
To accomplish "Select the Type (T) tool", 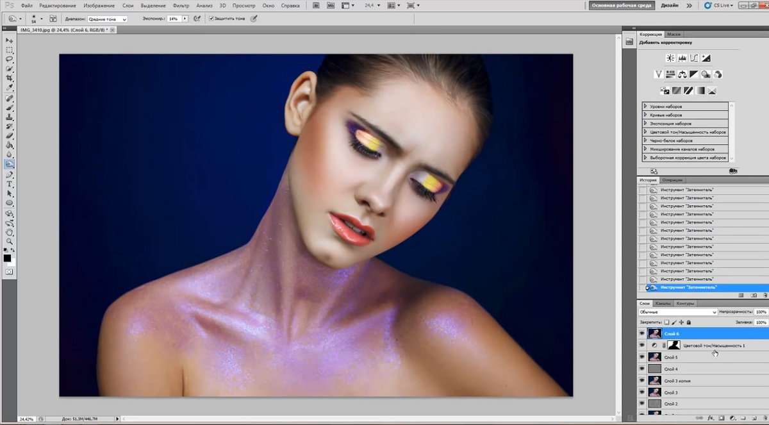I will pos(10,183).
